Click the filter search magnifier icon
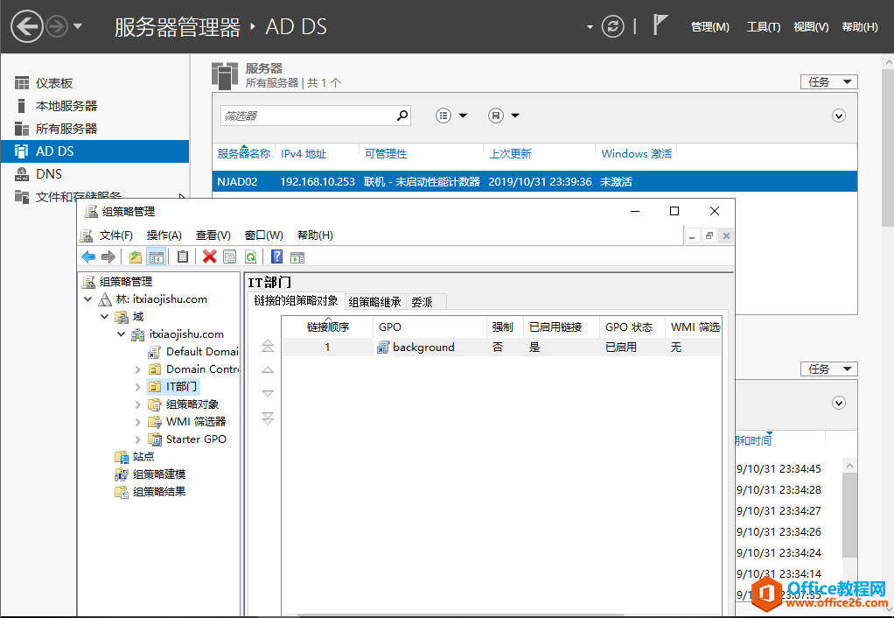Viewport: 894px width, 618px height. (402, 116)
